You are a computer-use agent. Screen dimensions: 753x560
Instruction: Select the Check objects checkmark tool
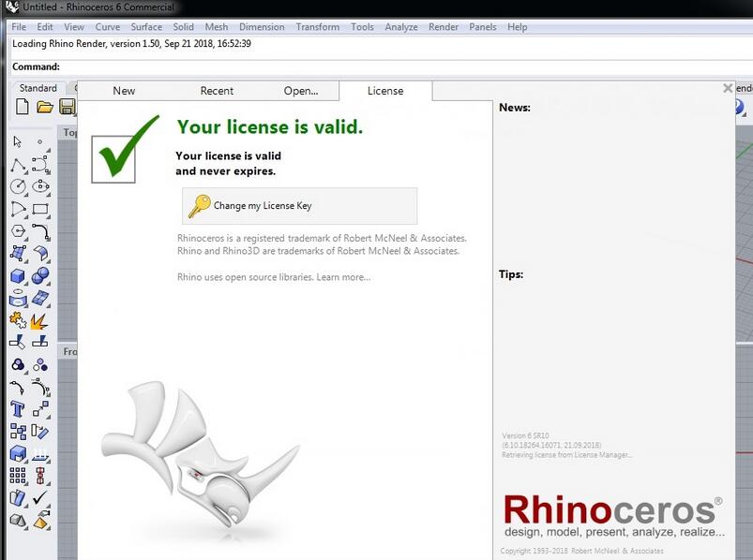[x=40, y=498]
